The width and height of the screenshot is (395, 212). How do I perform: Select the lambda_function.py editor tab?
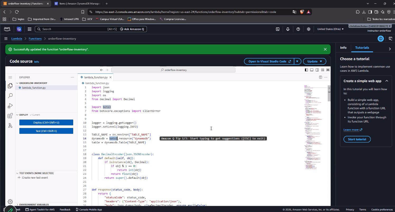click(x=96, y=77)
